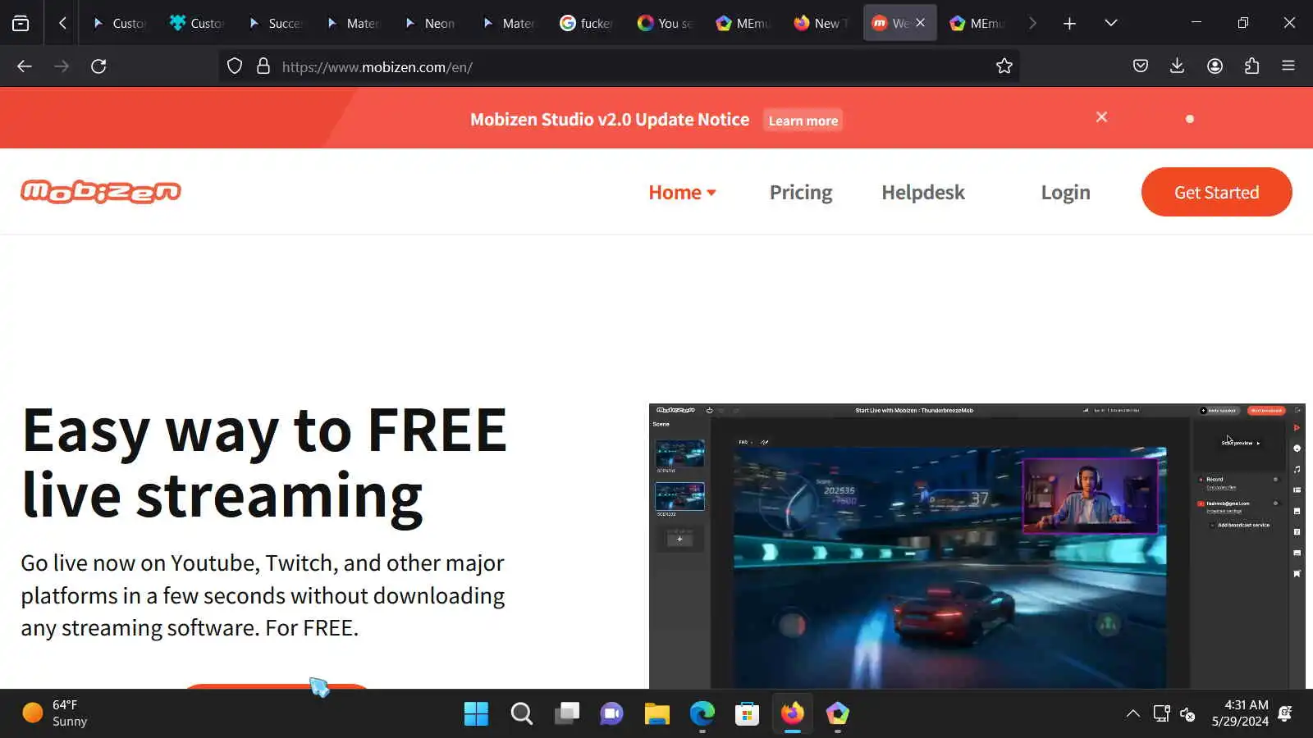
Task: Click the 'Go live now on Youtube' paragraph
Action: [x=263, y=595]
